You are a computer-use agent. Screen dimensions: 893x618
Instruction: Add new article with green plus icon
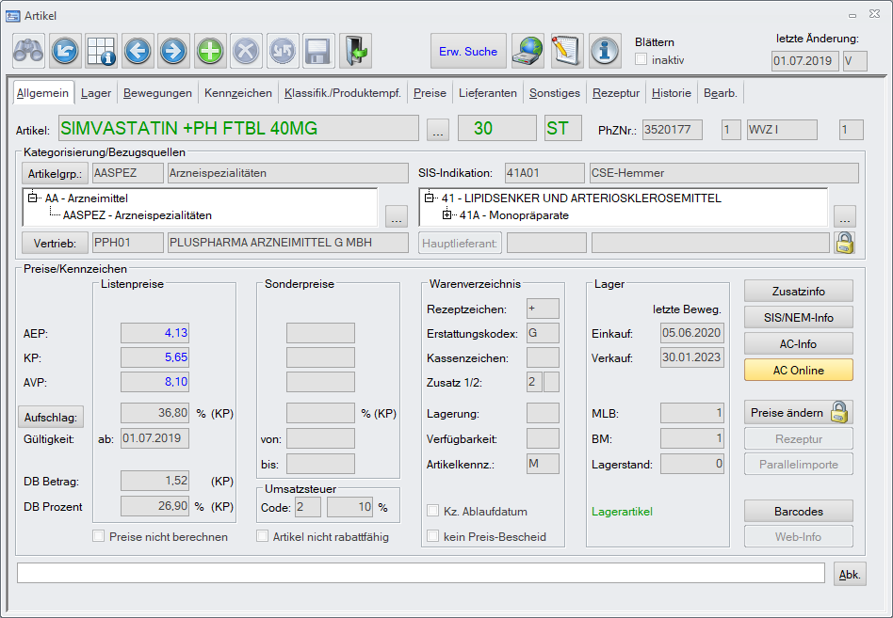pyautogui.click(x=210, y=51)
